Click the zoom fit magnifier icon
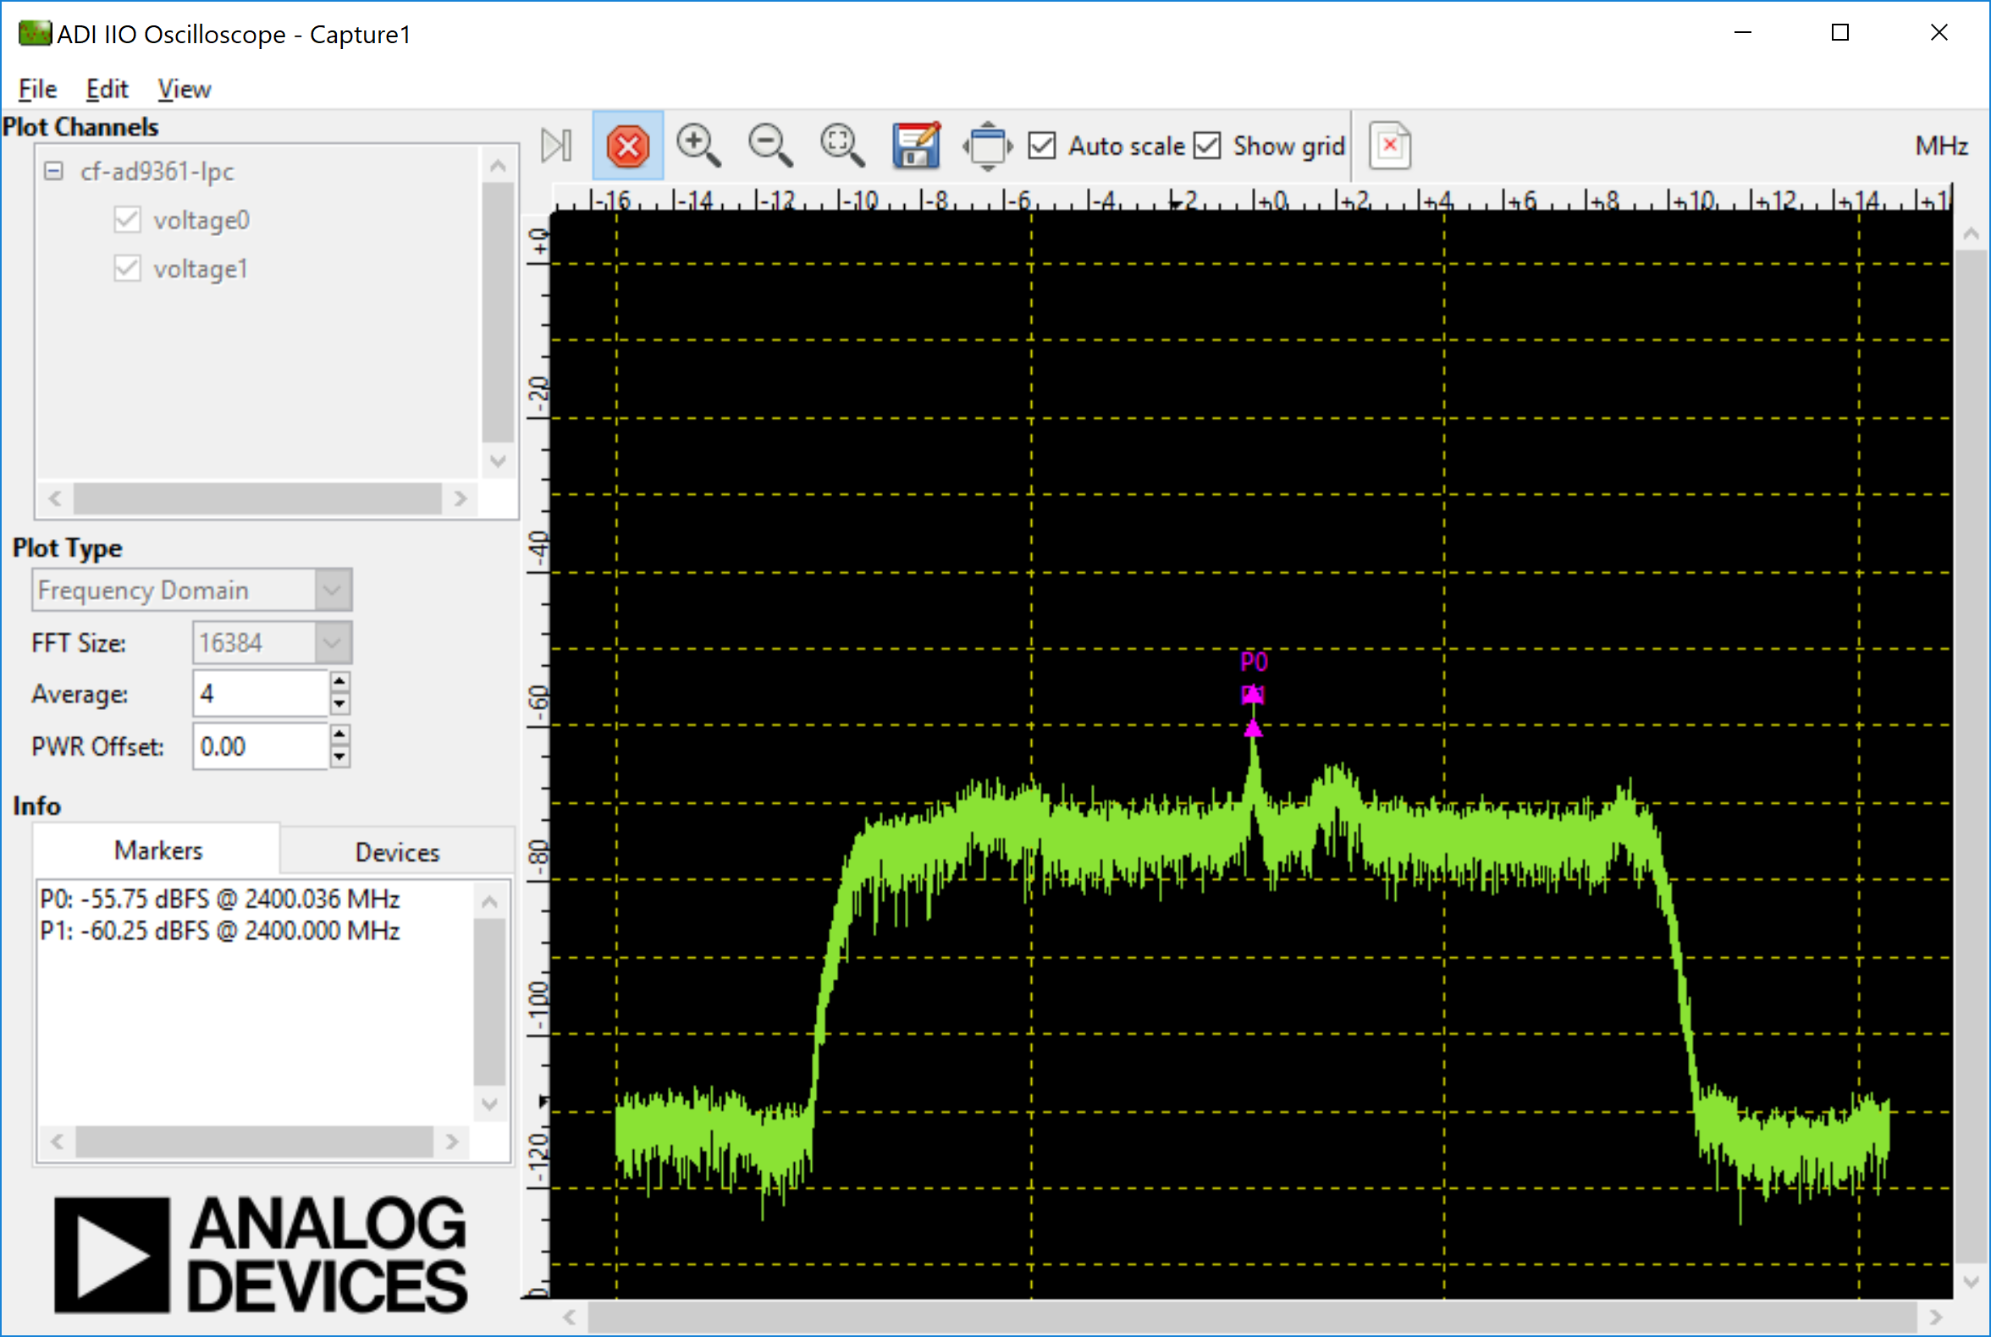Screen dimensions: 1991x1337 tap(841, 145)
